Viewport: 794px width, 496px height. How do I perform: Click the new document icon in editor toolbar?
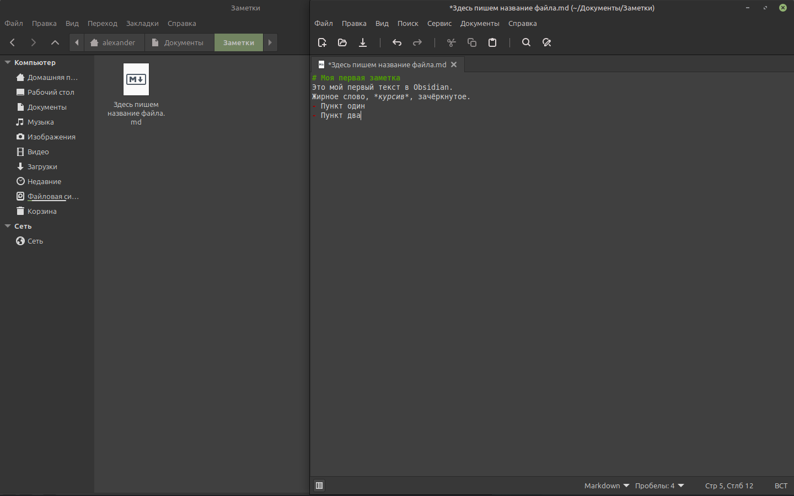[323, 42]
